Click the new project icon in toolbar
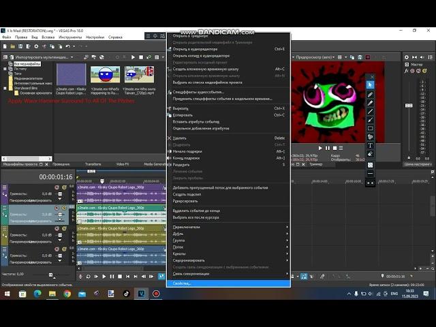 (5, 46)
